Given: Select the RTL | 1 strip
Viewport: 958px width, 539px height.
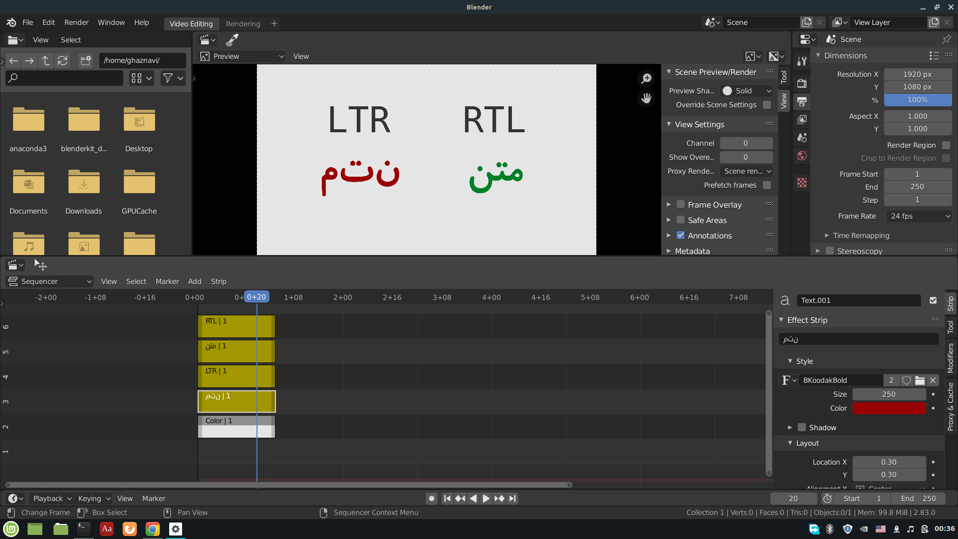Looking at the screenshot, I should coord(237,326).
